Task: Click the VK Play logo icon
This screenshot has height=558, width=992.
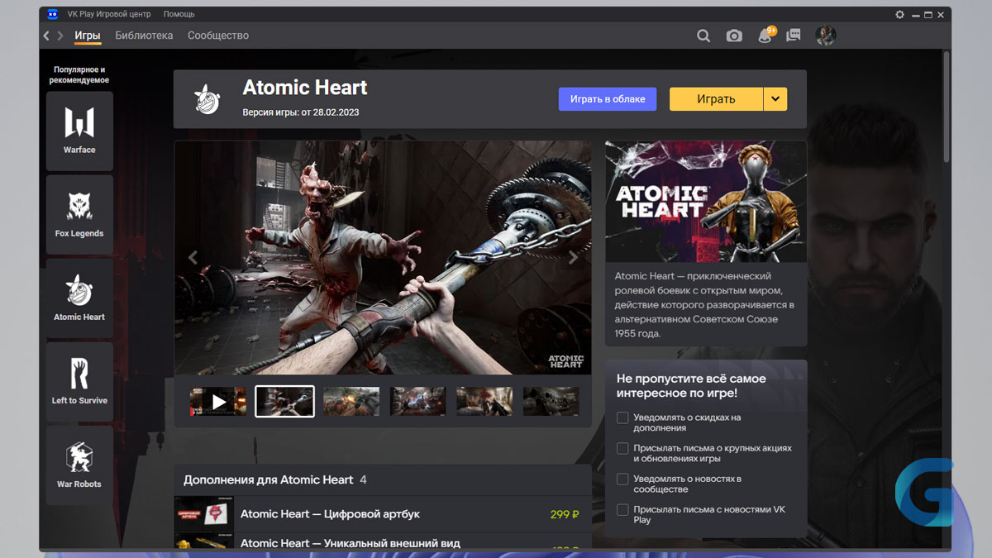Action: click(53, 14)
